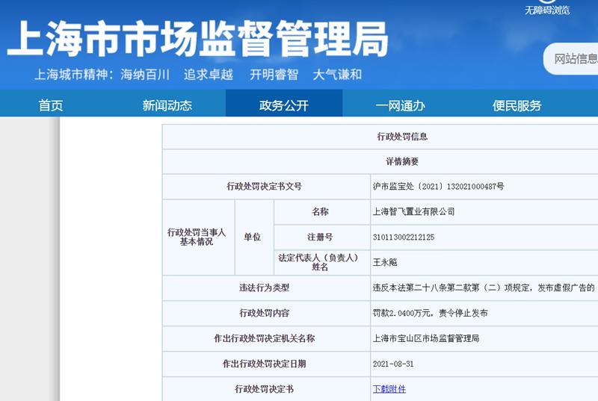The height and width of the screenshot is (401, 598).
Task: Click the 行政处罚当事人基本情况 label cell
Action: (x=197, y=237)
